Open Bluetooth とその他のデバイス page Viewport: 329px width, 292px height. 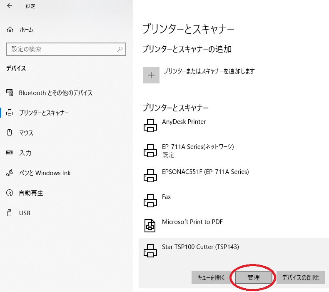pyautogui.click(x=56, y=93)
